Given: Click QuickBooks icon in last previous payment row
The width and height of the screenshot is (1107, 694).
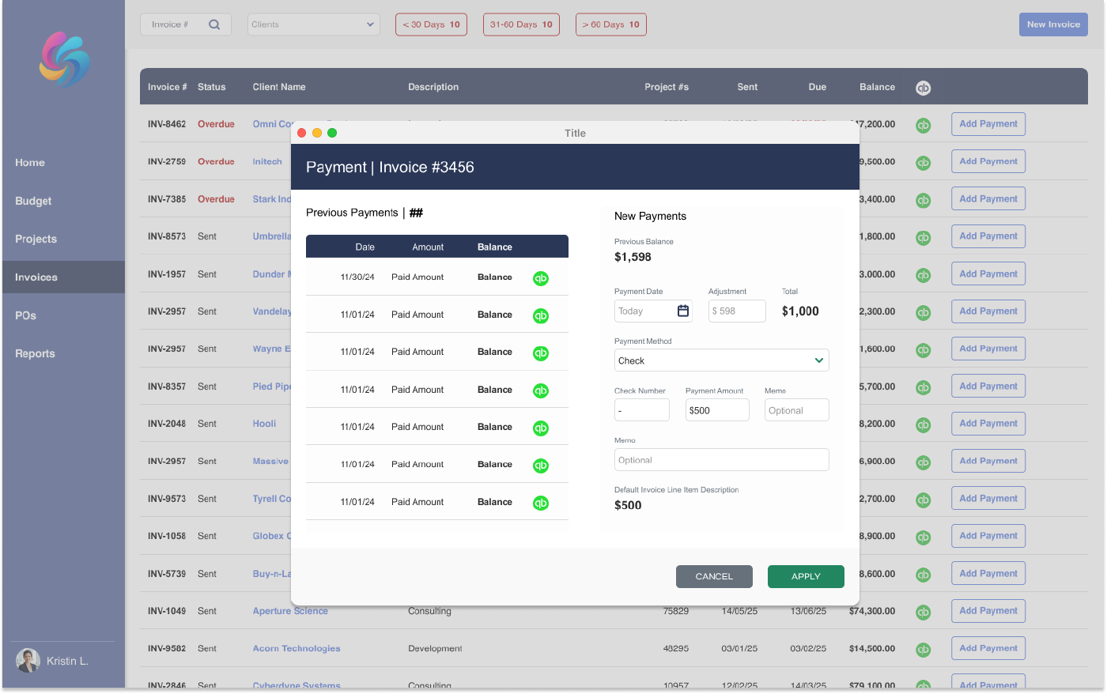Looking at the screenshot, I should tap(540, 503).
